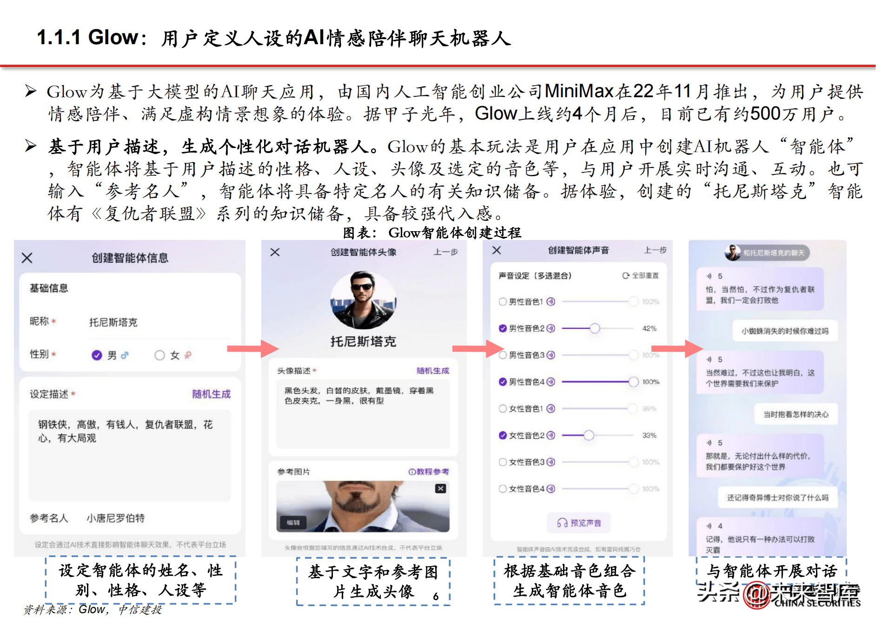Toggle the 男性音色4 checkbox
The height and width of the screenshot is (621, 876).
[x=503, y=382]
